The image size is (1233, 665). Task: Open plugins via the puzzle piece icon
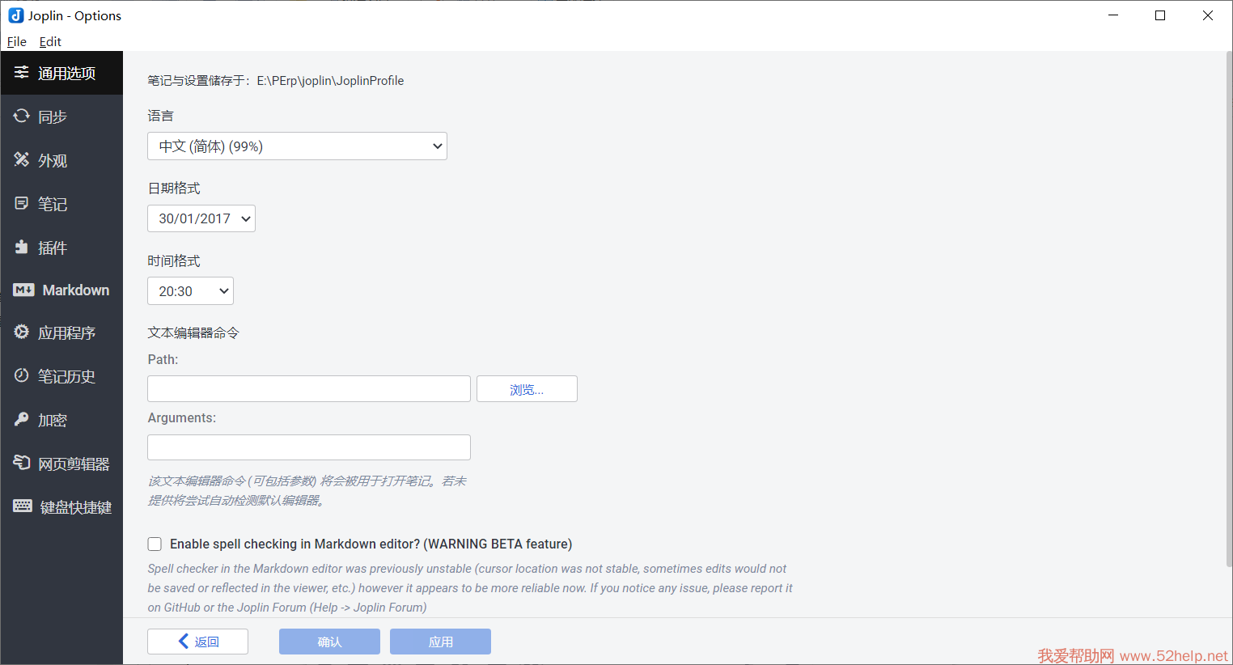[22, 247]
